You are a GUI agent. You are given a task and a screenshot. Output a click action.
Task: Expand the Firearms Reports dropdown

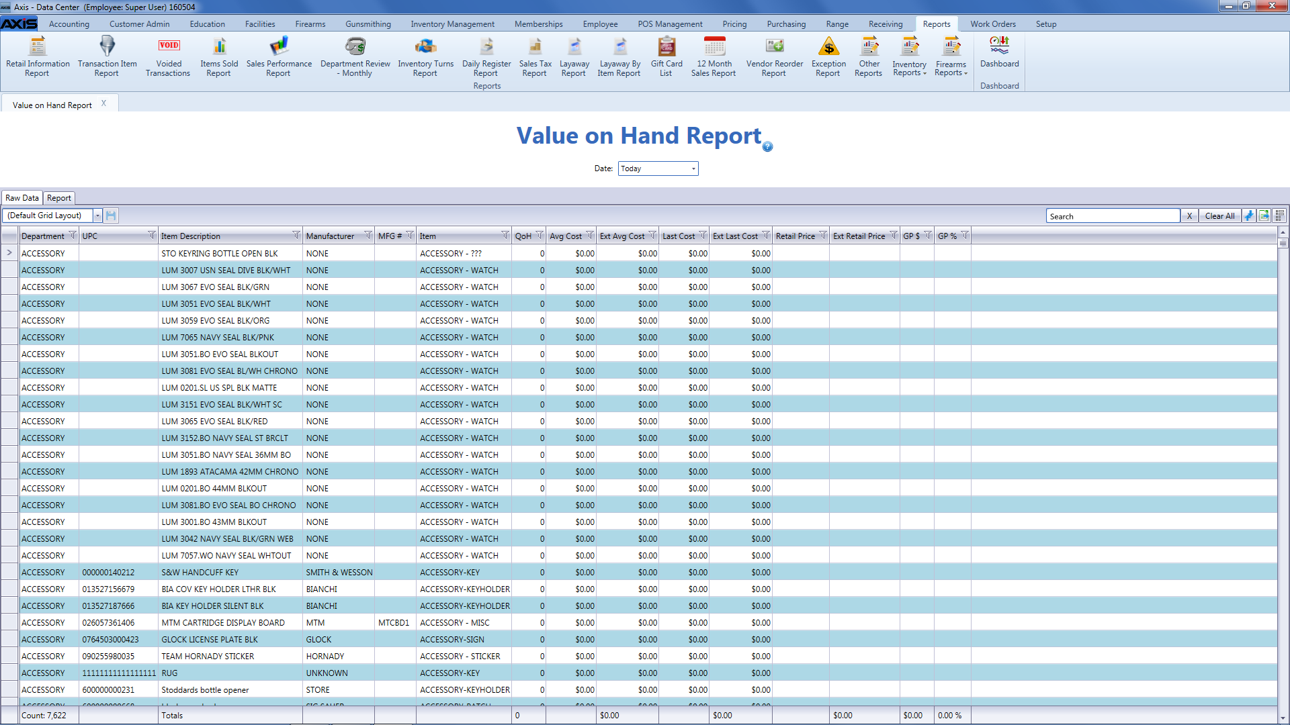click(951, 57)
